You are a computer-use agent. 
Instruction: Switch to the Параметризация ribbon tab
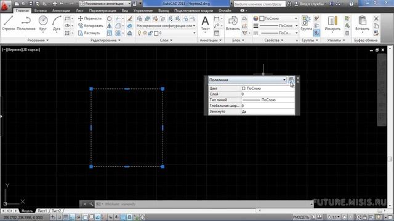[x=103, y=10]
